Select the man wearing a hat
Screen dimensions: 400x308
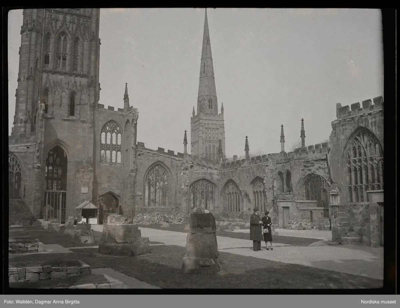coord(256,229)
